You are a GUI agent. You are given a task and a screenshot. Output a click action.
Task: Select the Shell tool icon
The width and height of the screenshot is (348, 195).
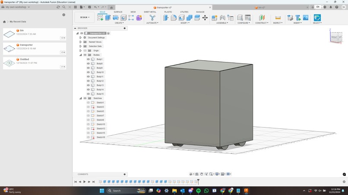click(x=181, y=18)
